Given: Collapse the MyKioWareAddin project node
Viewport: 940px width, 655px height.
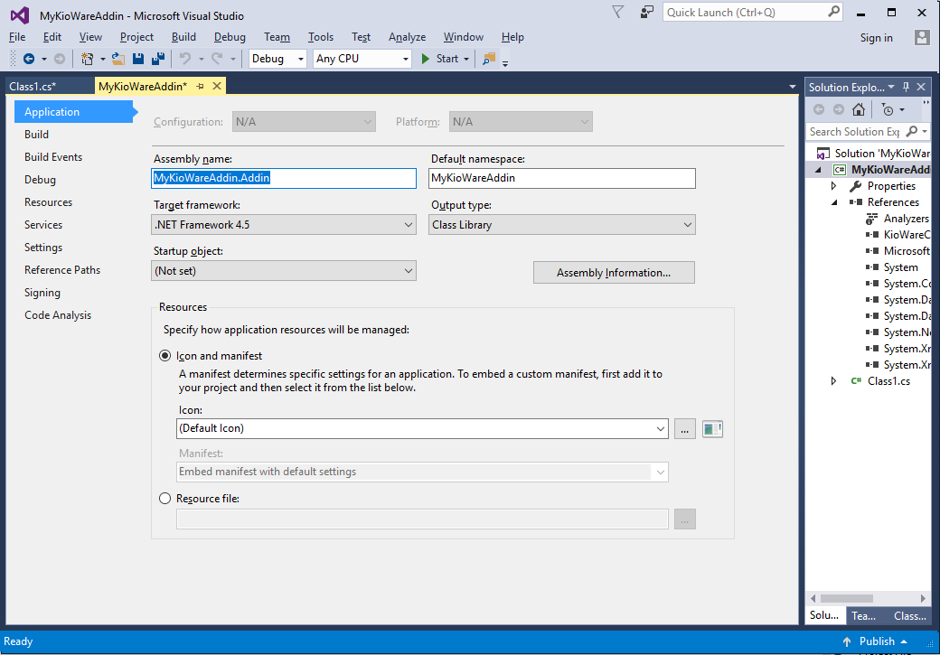Looking at the screenshot, I should (818, 170).
